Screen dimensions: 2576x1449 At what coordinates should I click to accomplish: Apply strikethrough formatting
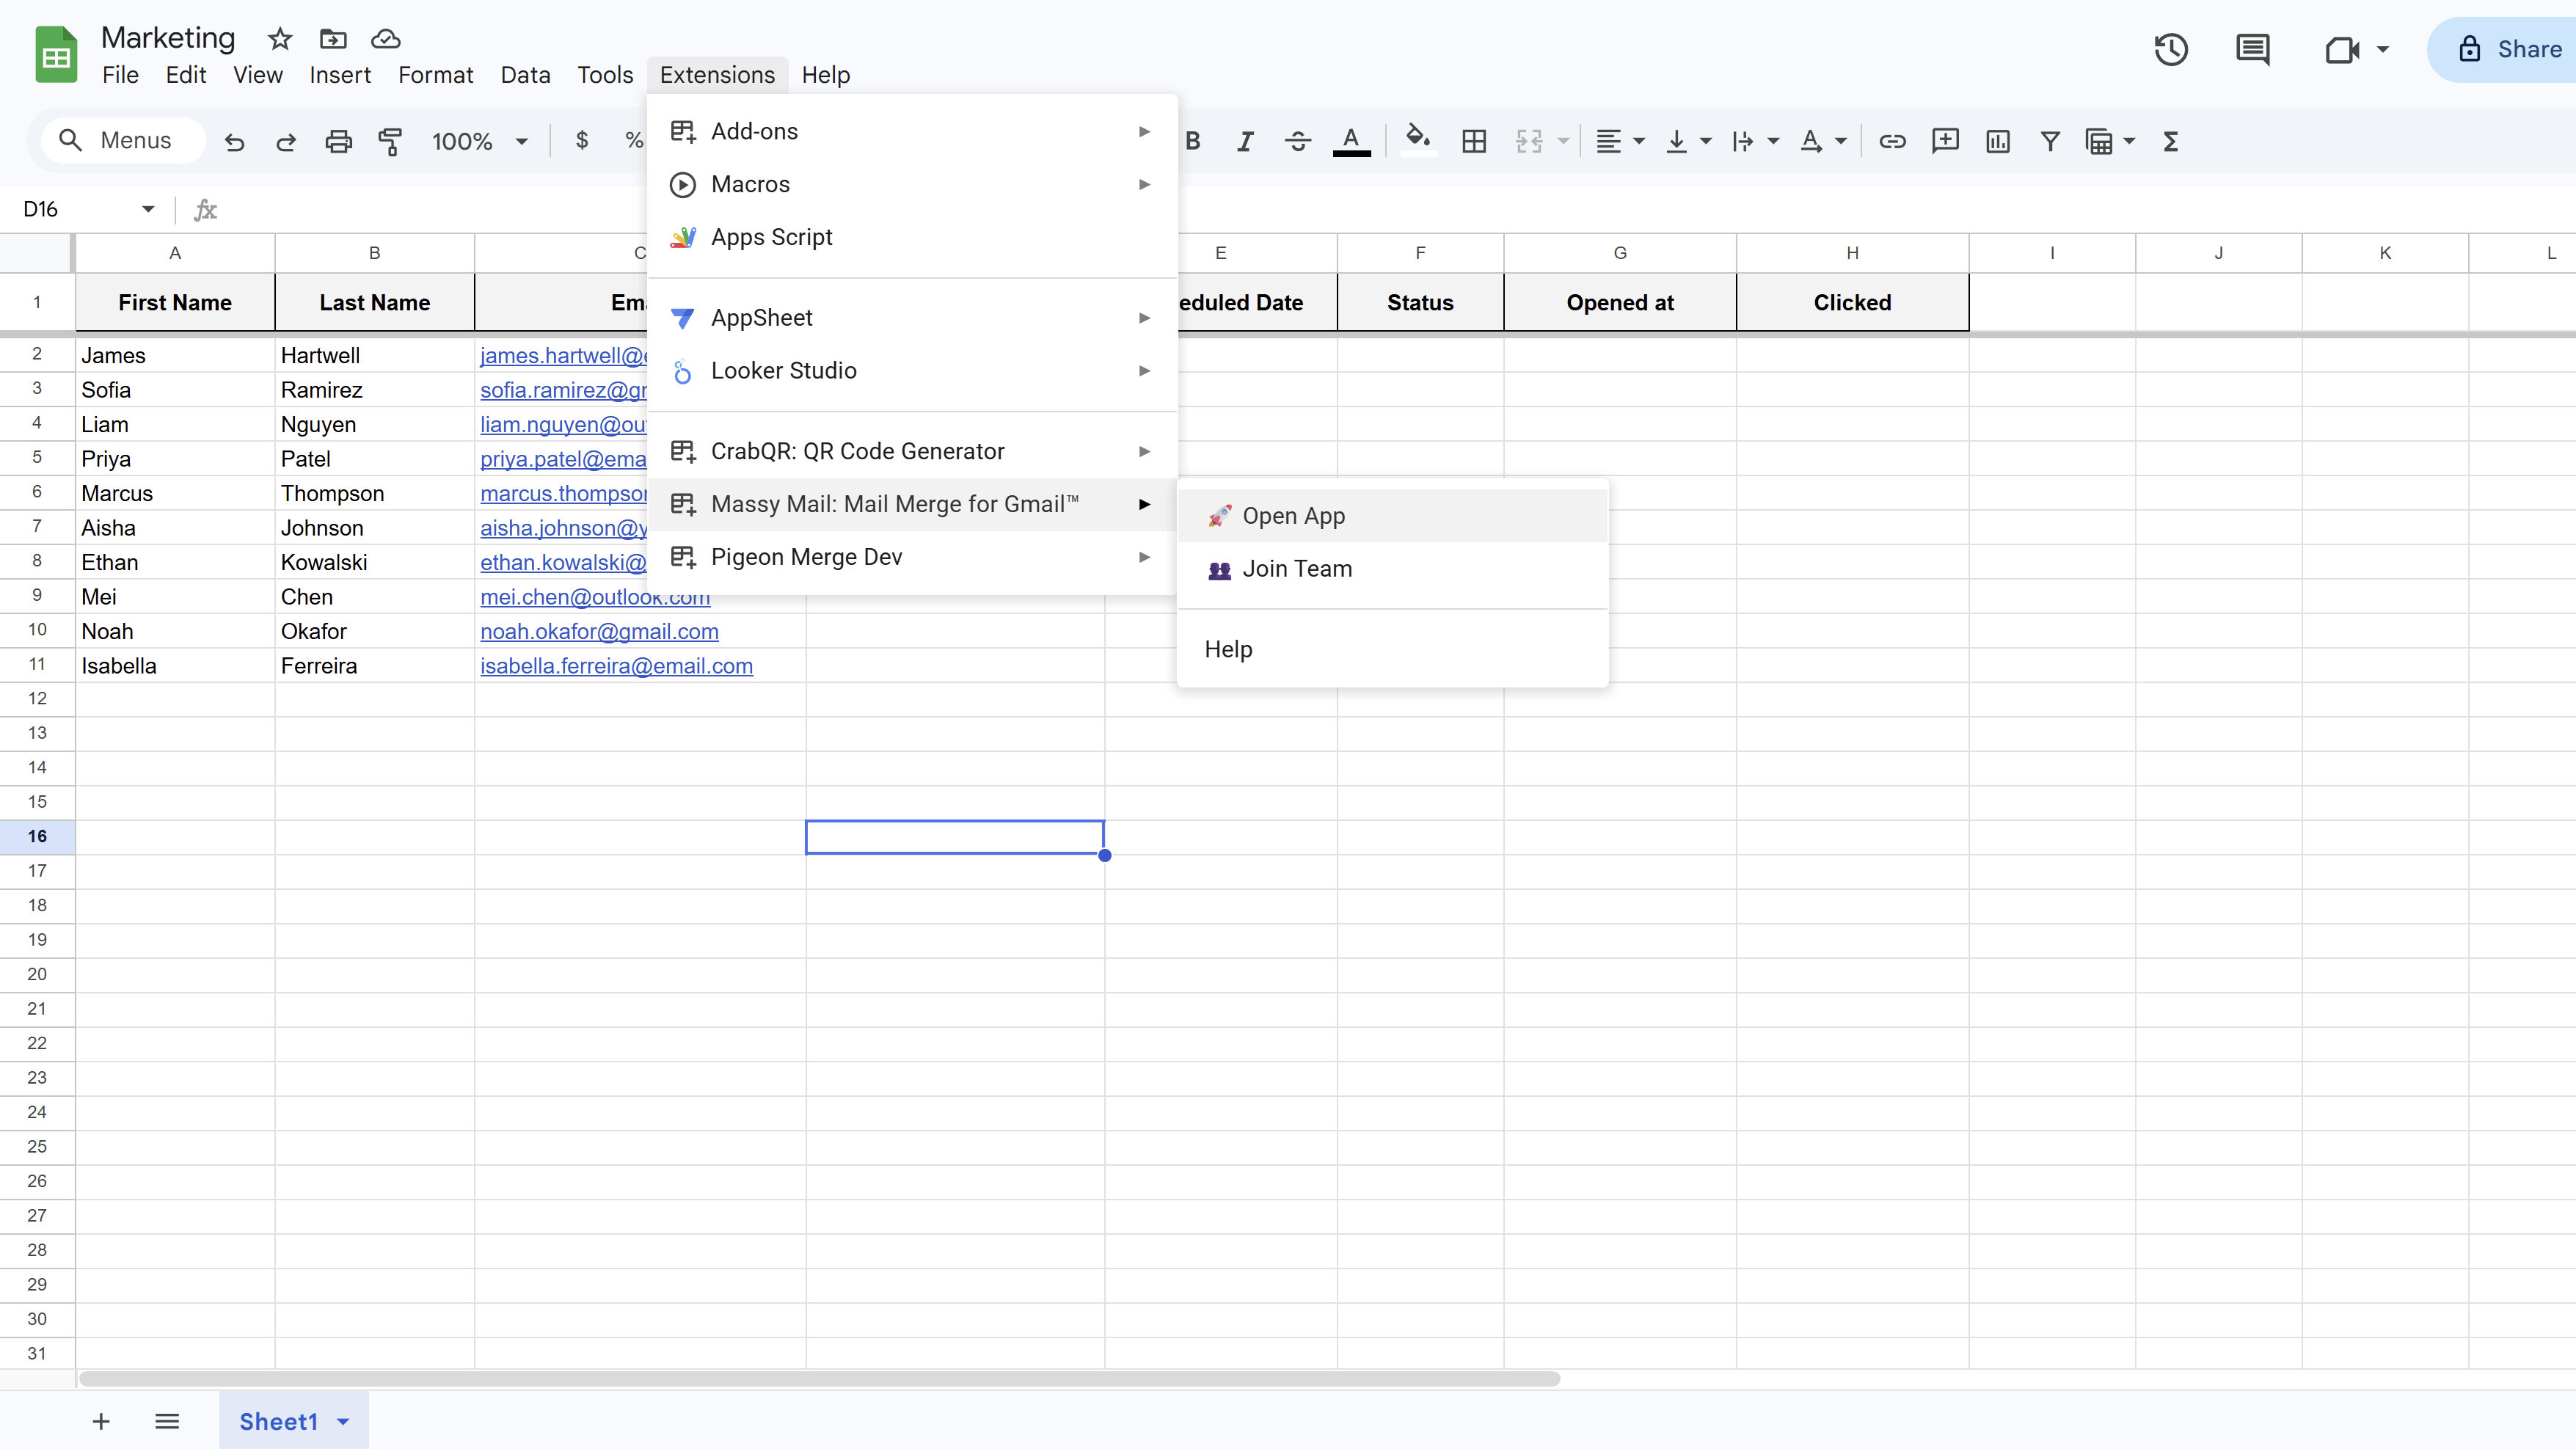click(1297, 141)
